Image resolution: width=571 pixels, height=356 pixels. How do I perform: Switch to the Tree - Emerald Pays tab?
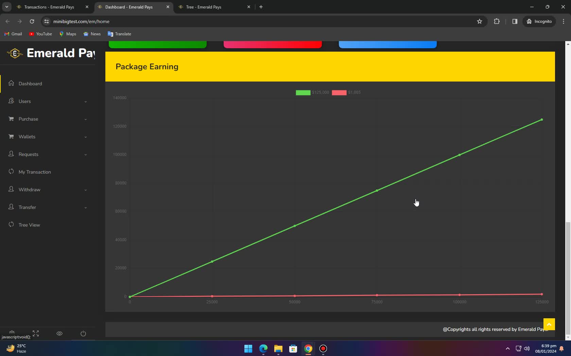204,7
